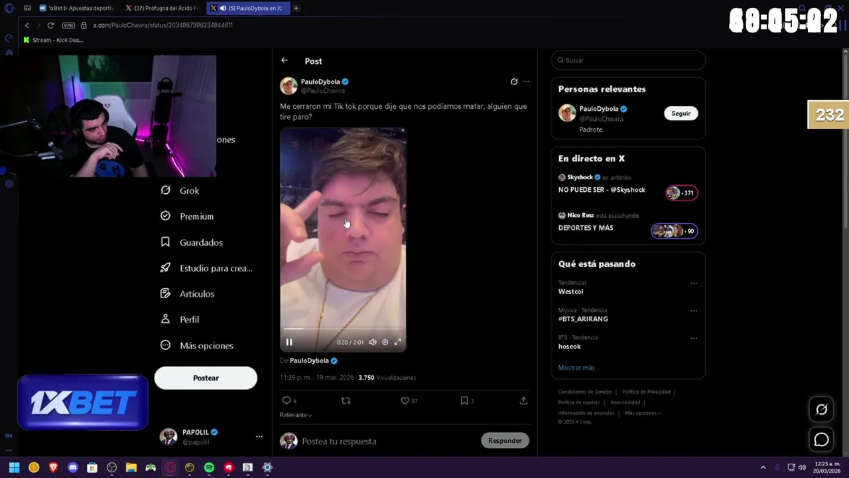Reload the page in the browser
This screenshot has width=849, height=478.
coord(50,25)
